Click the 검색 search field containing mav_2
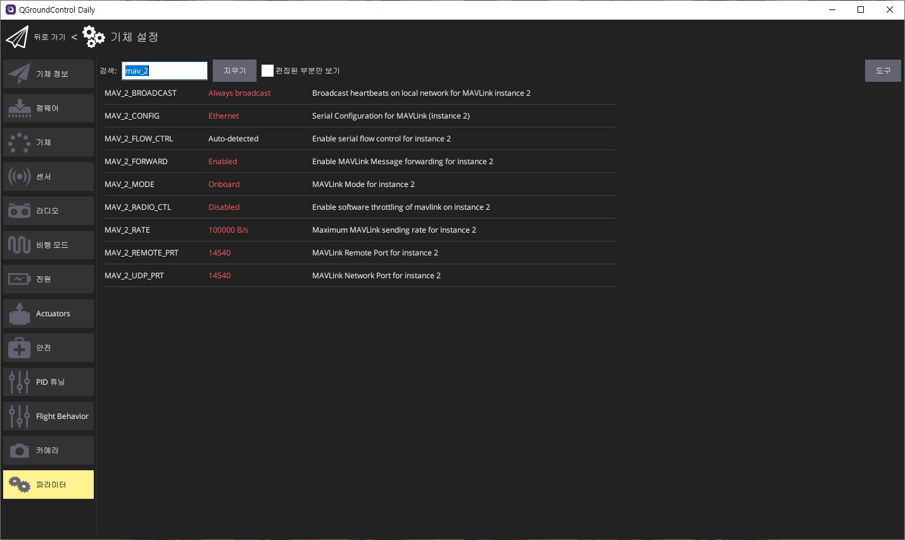Viewport: 905px width, 540px height. (165, 71)
